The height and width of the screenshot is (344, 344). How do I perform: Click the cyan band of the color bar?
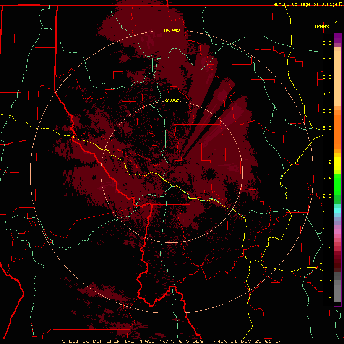pos(338,210)
